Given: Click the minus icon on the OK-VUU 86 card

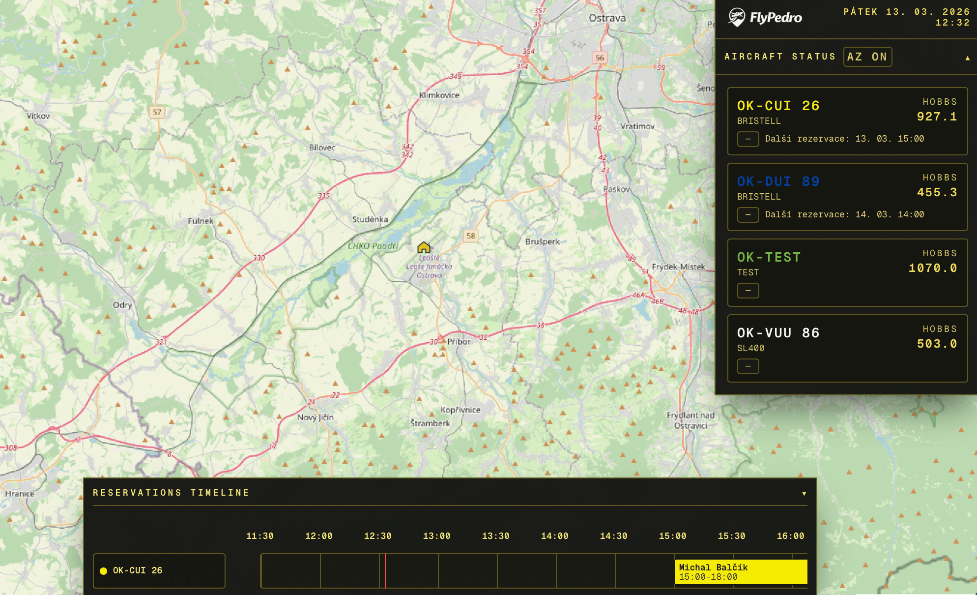Looking at the screenshot, I should (747, 366).
